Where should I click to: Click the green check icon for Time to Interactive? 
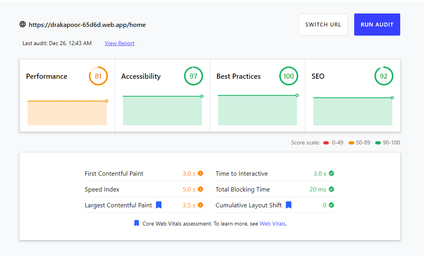click(x=332, y=173)
